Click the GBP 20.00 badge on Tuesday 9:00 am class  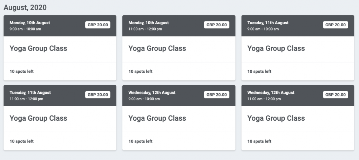point(336,25)
